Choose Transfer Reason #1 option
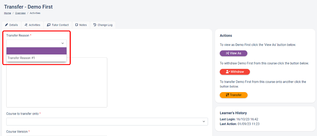The image size is (317, 136). click(x=37, y=58)
